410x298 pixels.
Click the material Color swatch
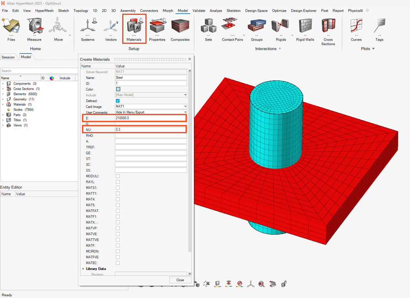click(x=118, y=89)
